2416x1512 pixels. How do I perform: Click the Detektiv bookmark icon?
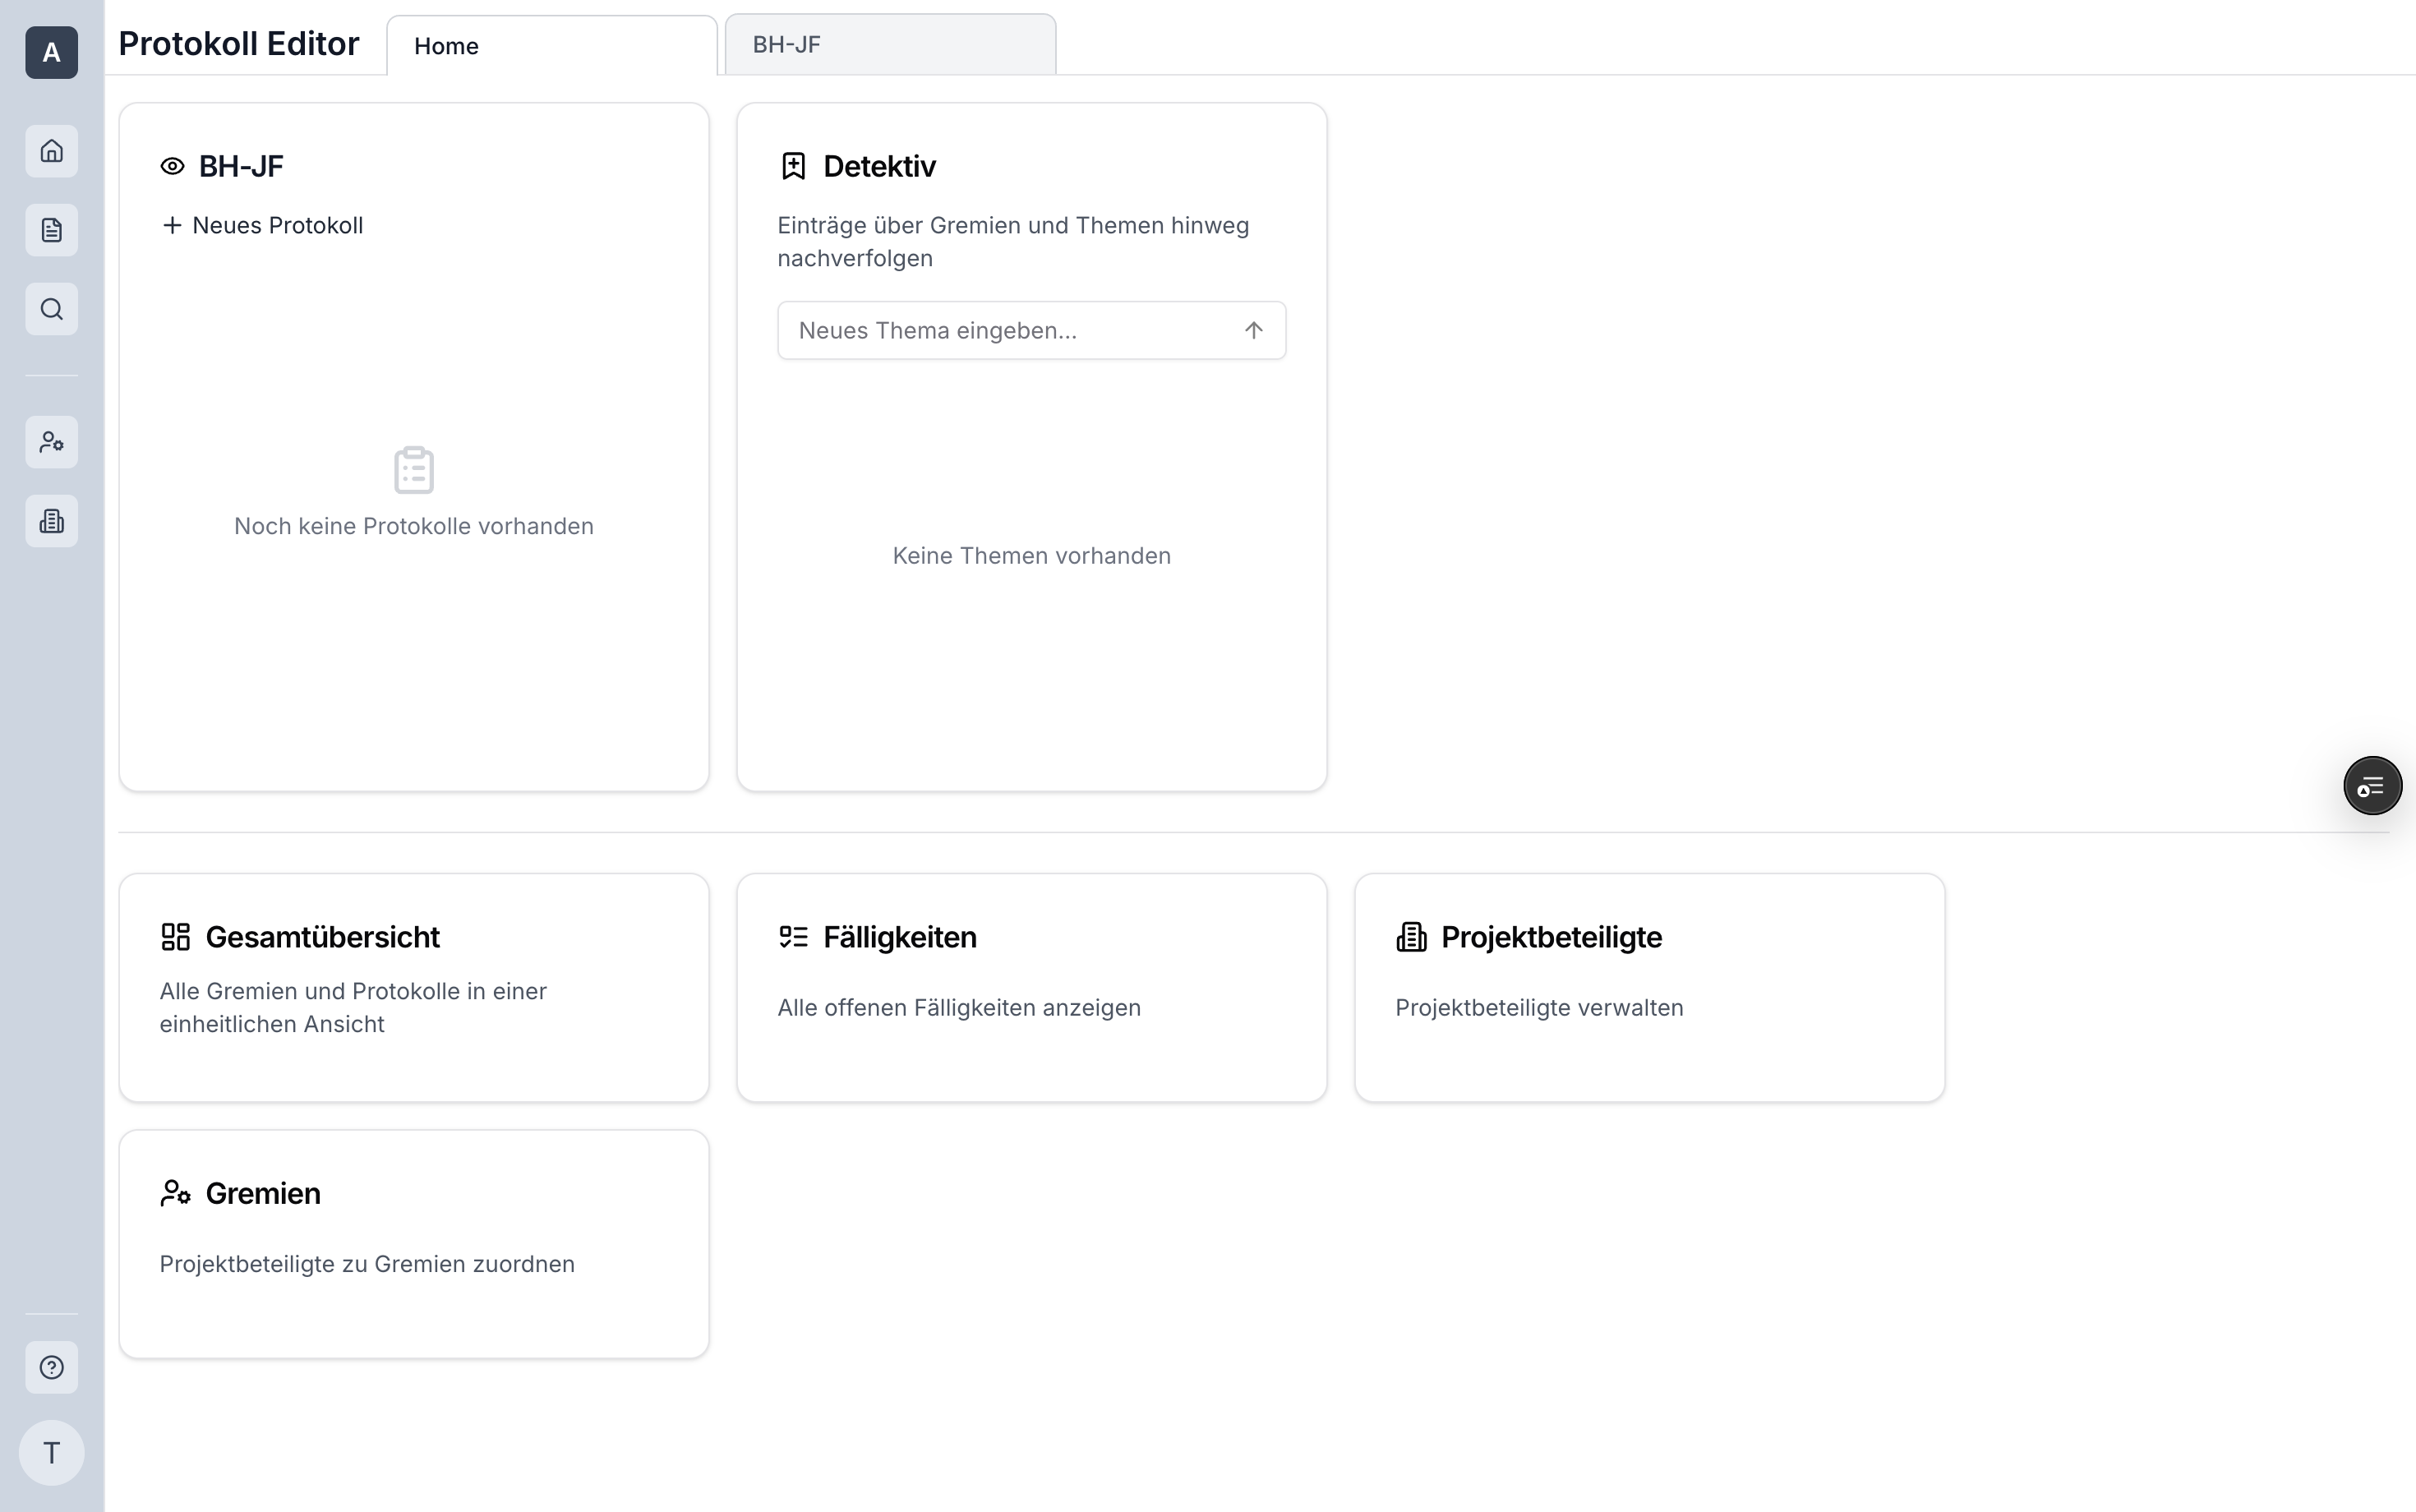click(793, 166)
